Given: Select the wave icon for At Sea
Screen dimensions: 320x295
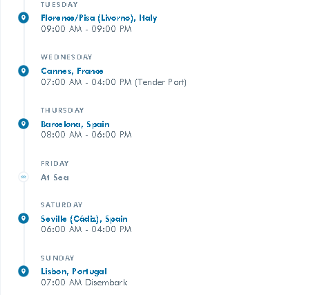Looking at the screenshot, I should click(23, 177).
